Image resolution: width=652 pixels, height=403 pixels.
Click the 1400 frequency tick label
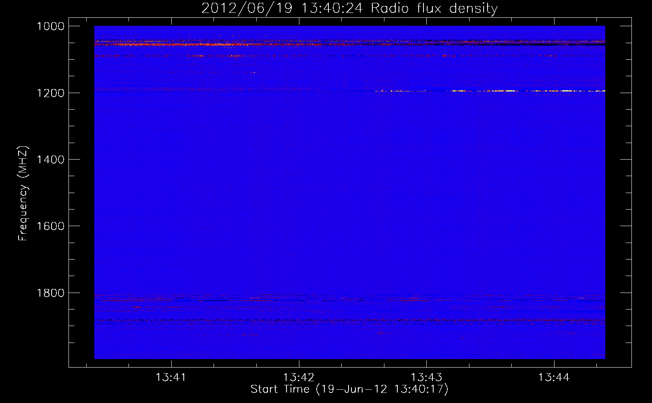click(50, 160)
